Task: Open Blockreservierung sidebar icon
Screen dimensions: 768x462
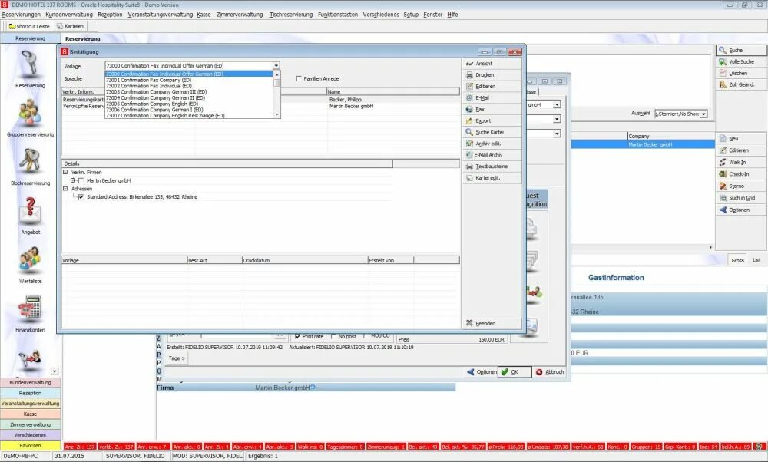Action: (30, 161)
